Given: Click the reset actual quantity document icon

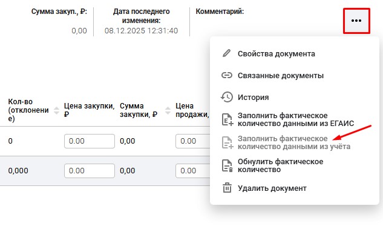Looking at the screenshot, I should coord(227,165).
